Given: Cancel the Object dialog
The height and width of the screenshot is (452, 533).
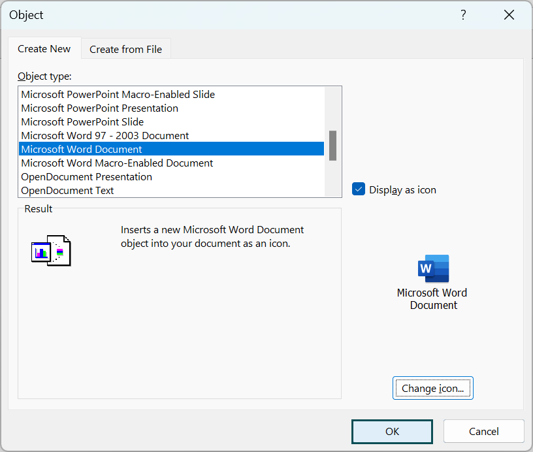Looking at the screenshot, I should tap(484, 431).
